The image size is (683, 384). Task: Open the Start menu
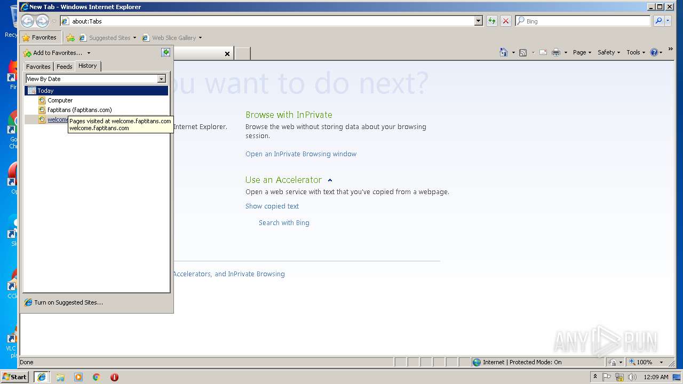(14, 377)
